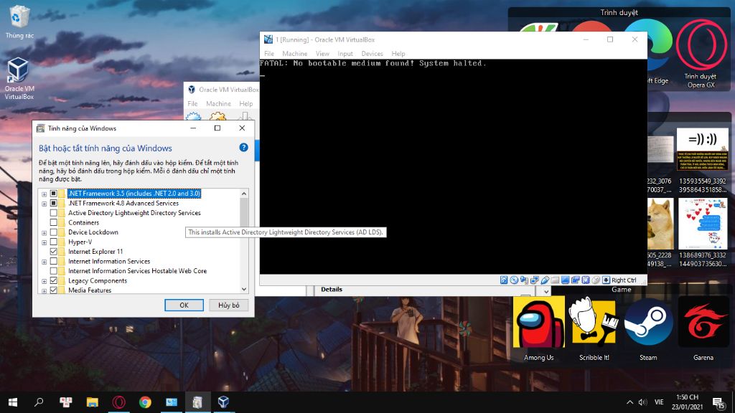The image size is (735, 413).
Task: Click the shared folders indicator in VM status bar
Action: pyautogui.click(x=555, y=280)
